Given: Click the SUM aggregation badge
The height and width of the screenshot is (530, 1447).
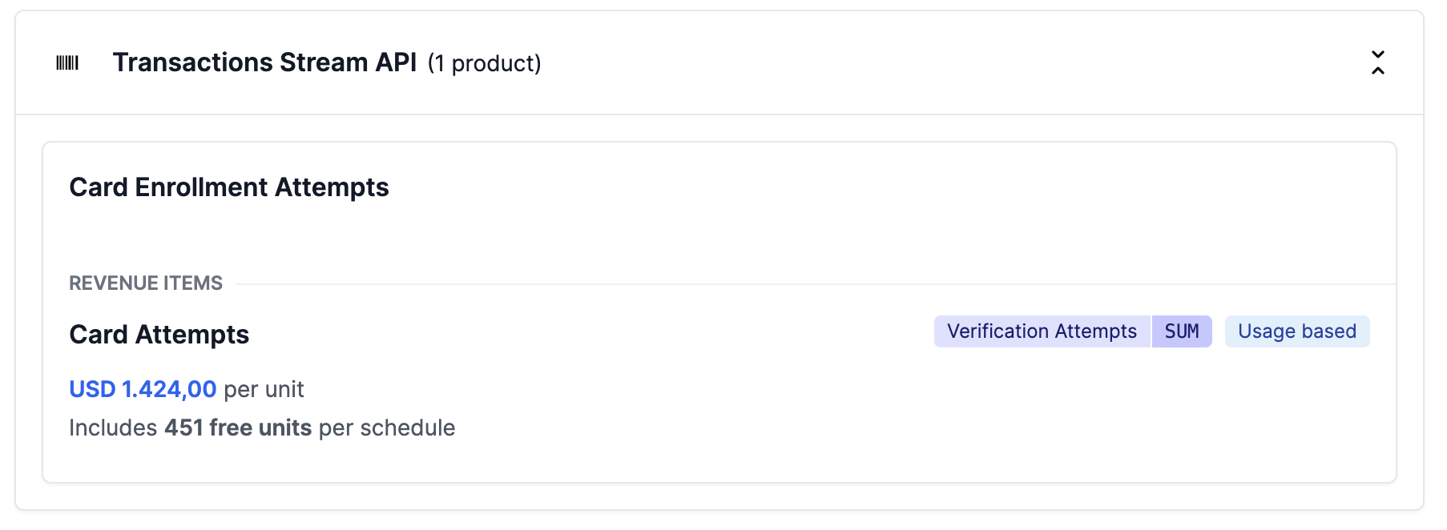Looking at the screenshot, I should pos(1182,331).
